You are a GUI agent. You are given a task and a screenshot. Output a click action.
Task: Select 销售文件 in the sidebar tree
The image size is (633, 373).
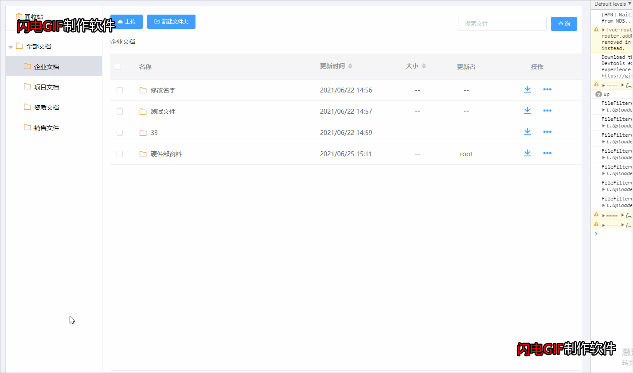pyautogui.click(x=54, y=127)
